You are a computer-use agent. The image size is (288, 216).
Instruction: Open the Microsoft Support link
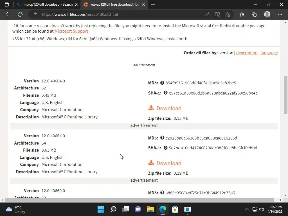(x=71, y=31)
